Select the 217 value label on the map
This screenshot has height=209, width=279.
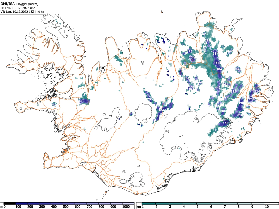click(x=190, y=51)
